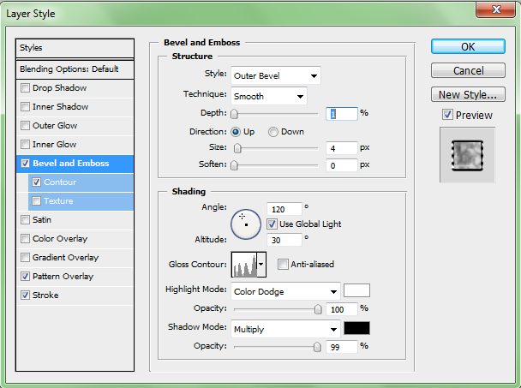This screenshot has height=388, width=521.
Task: Enable the Inner Shadow checkbox
Action: coord(25,107)
